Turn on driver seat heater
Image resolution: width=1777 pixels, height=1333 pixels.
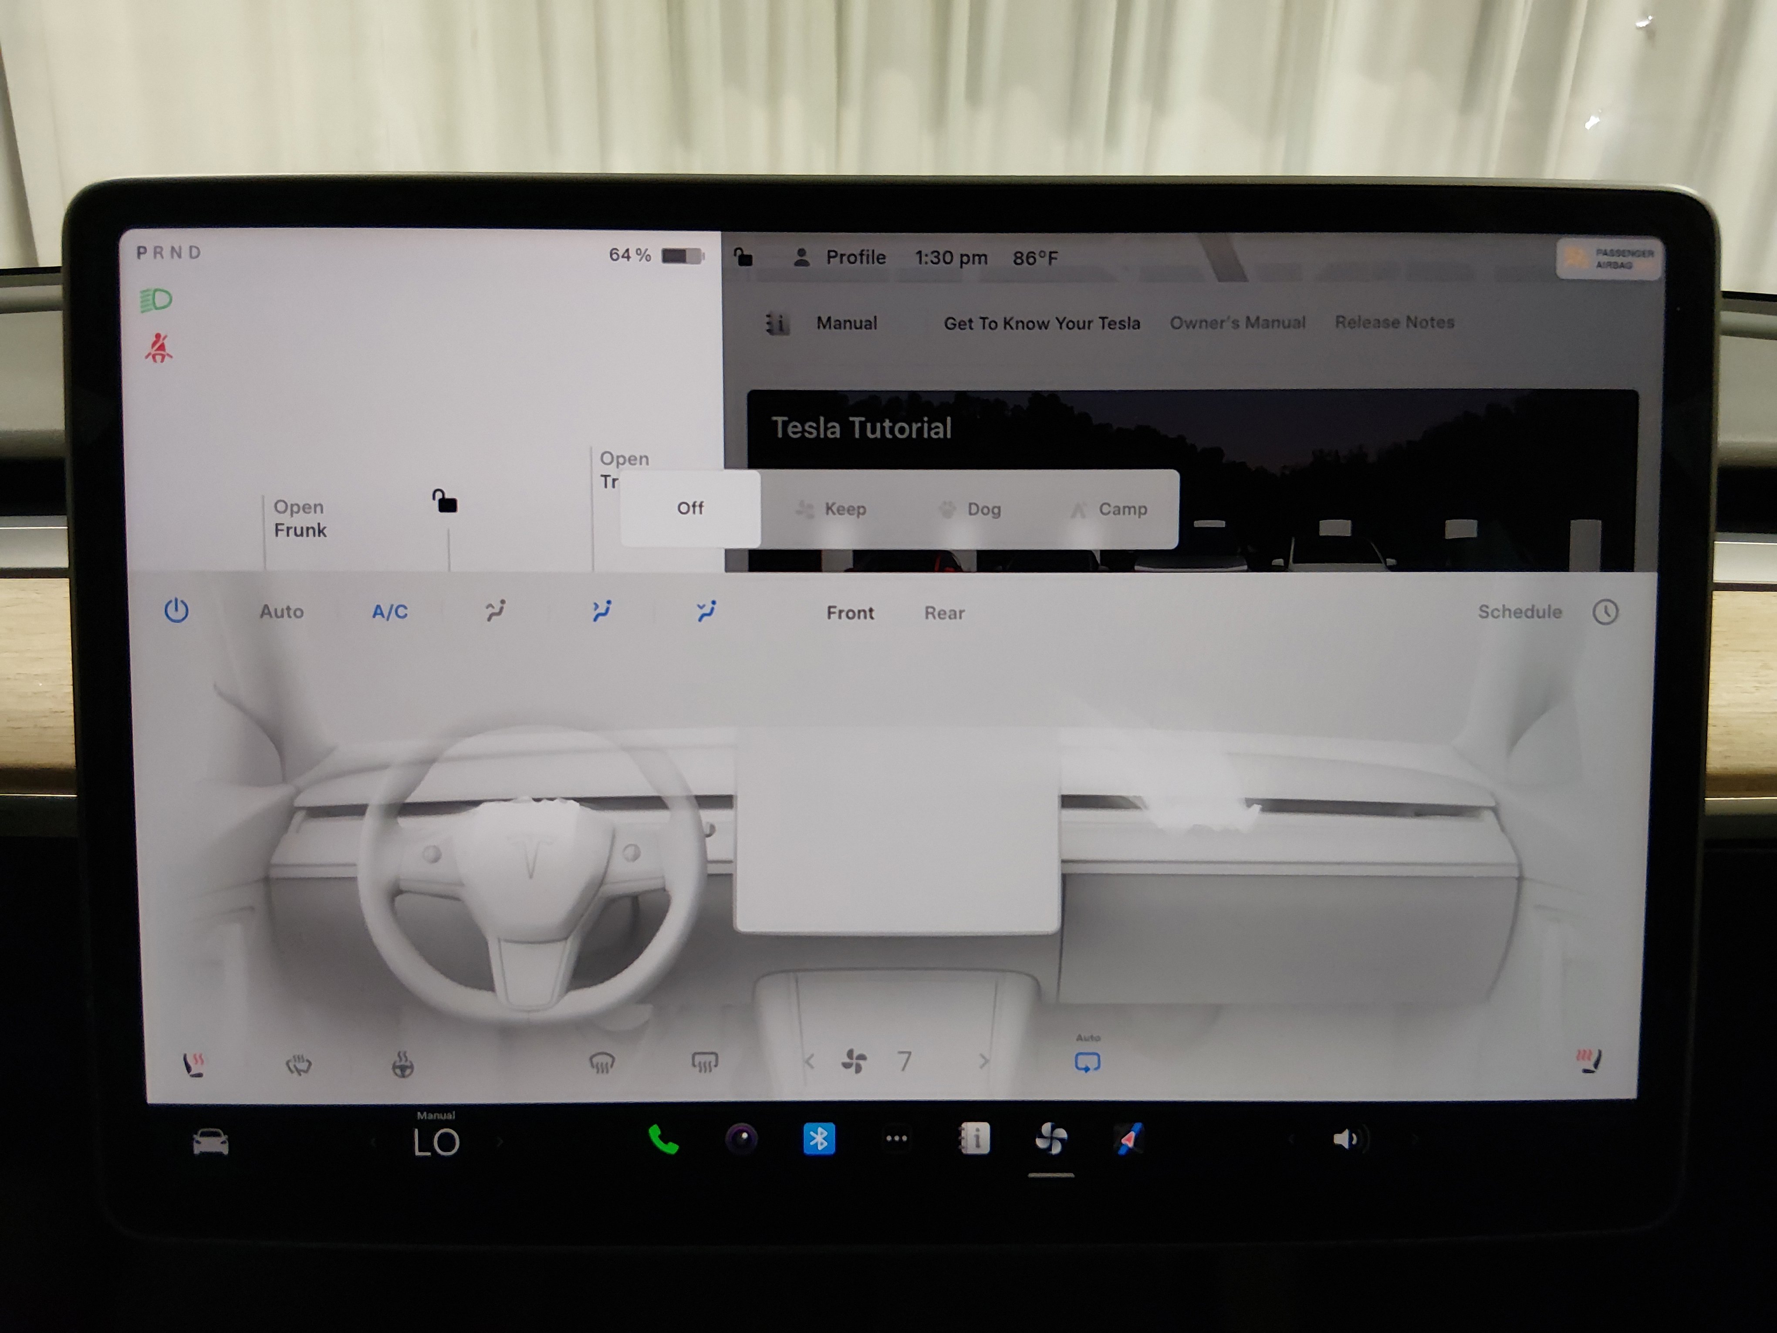(x=194, y=1065)
